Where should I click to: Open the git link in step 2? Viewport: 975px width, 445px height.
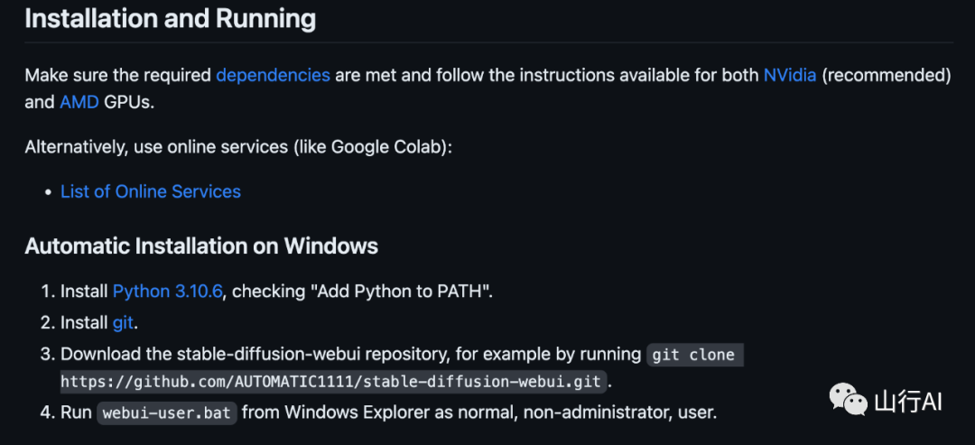[123, 322]
